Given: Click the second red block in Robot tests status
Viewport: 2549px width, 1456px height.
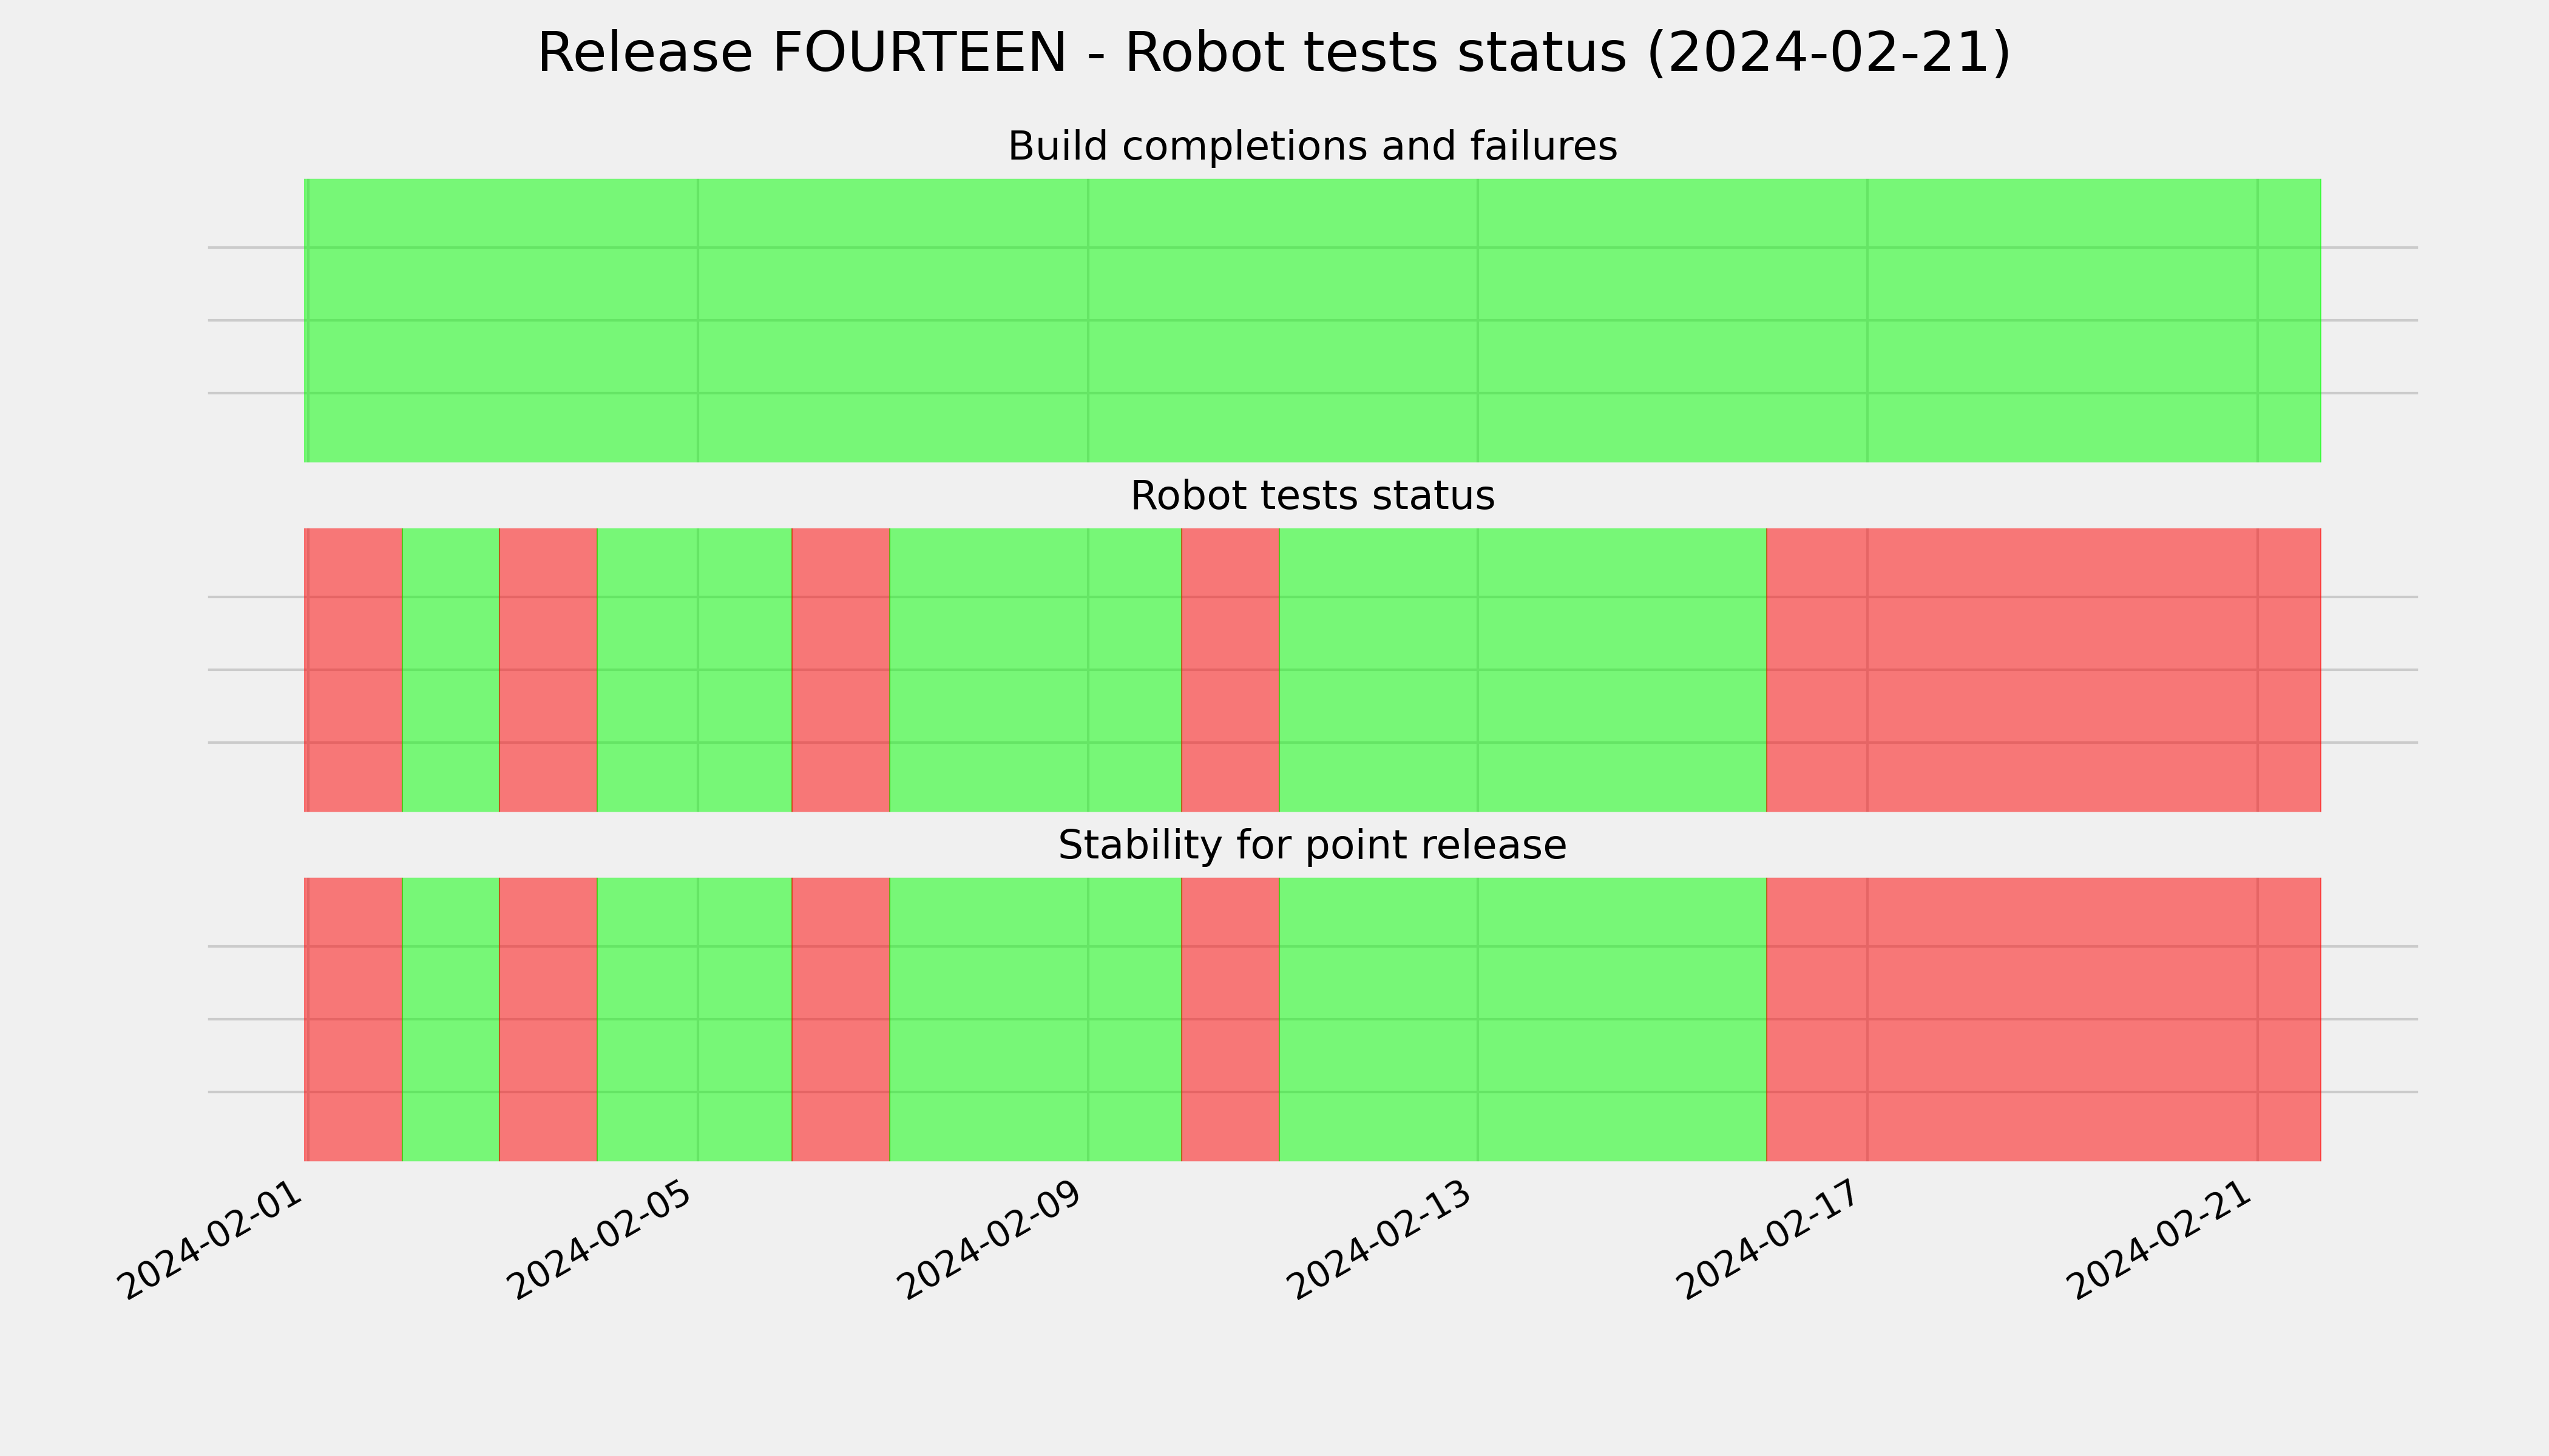Looking at the screenshot, I should pyautogui.click(x=548, y=670).
